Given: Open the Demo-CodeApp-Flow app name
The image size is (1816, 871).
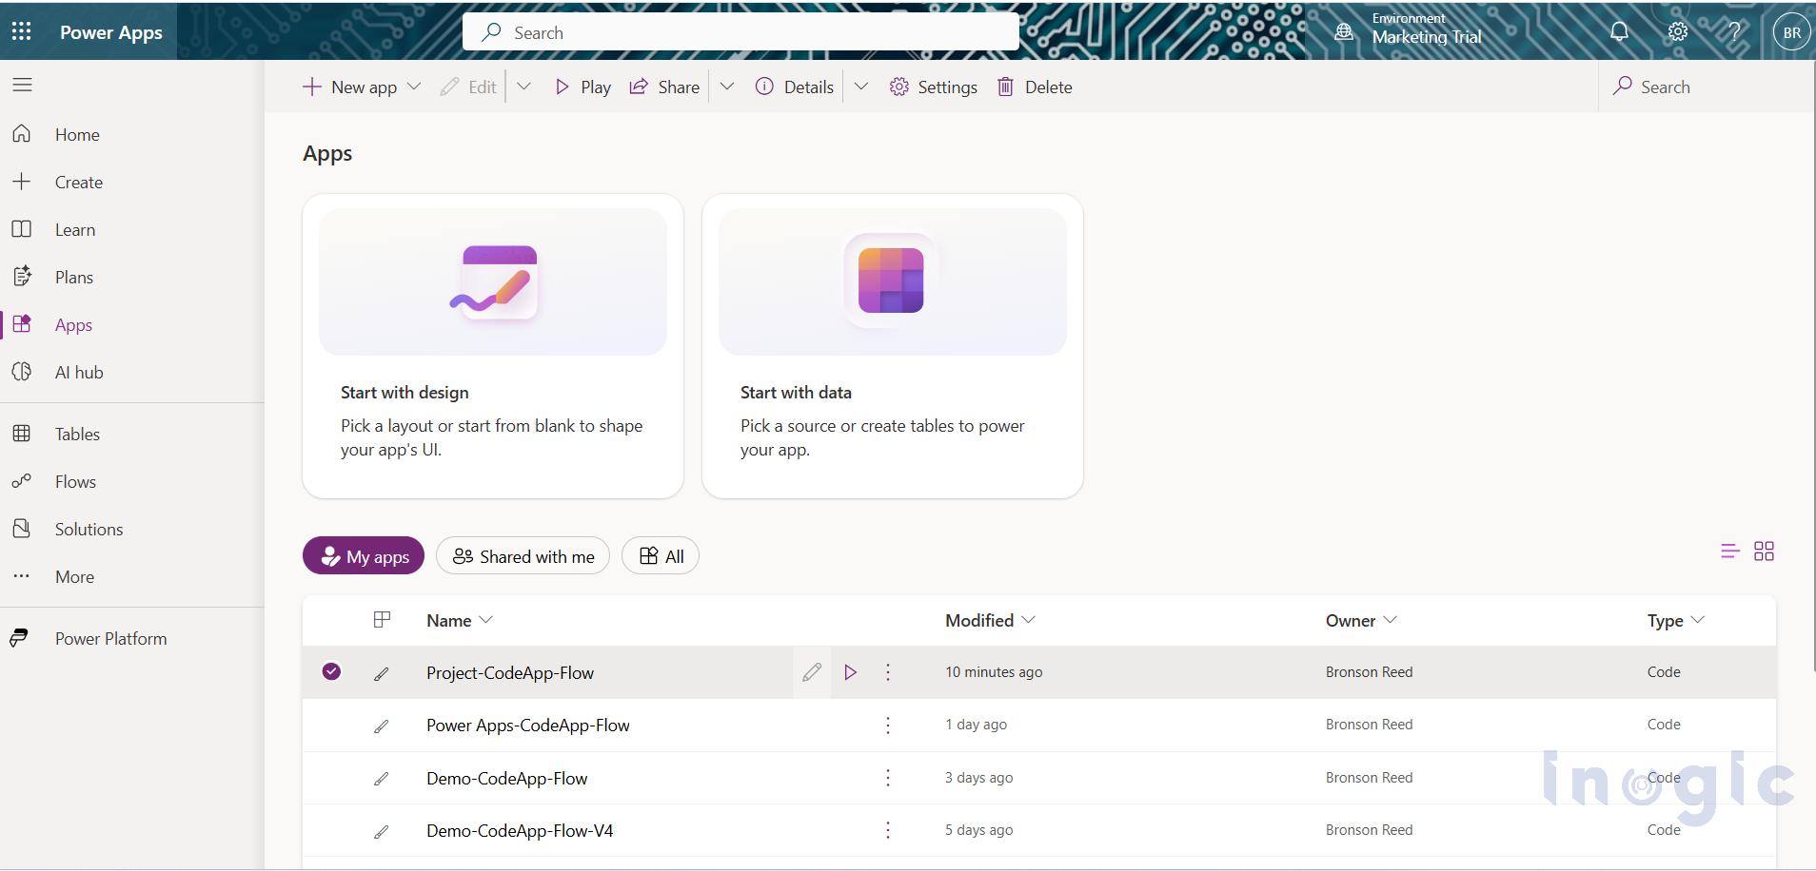Looking at the screenshot, I should 507,779.
